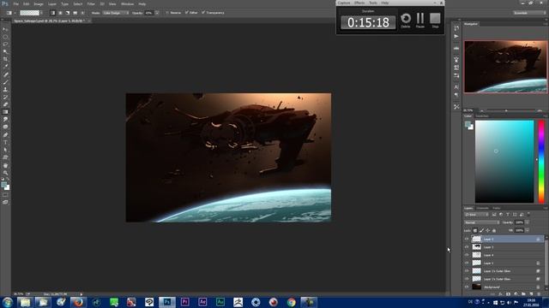Open the gradient preset picker arrow

(42, 13)
